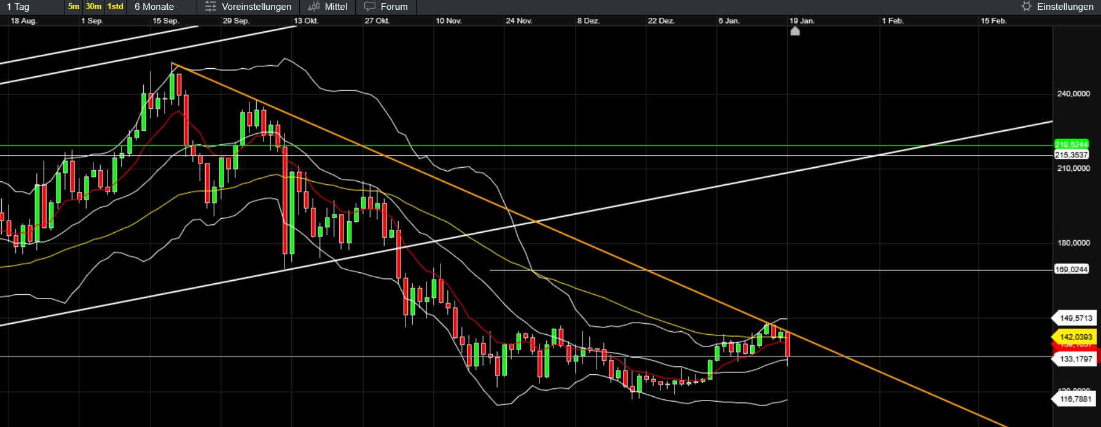Click the gray house marker under 19 Jan.
The image size is (1101, 427).
(x=795, y=31)
